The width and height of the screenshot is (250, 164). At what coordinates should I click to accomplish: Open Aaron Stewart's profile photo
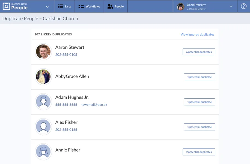coord(43,52)
